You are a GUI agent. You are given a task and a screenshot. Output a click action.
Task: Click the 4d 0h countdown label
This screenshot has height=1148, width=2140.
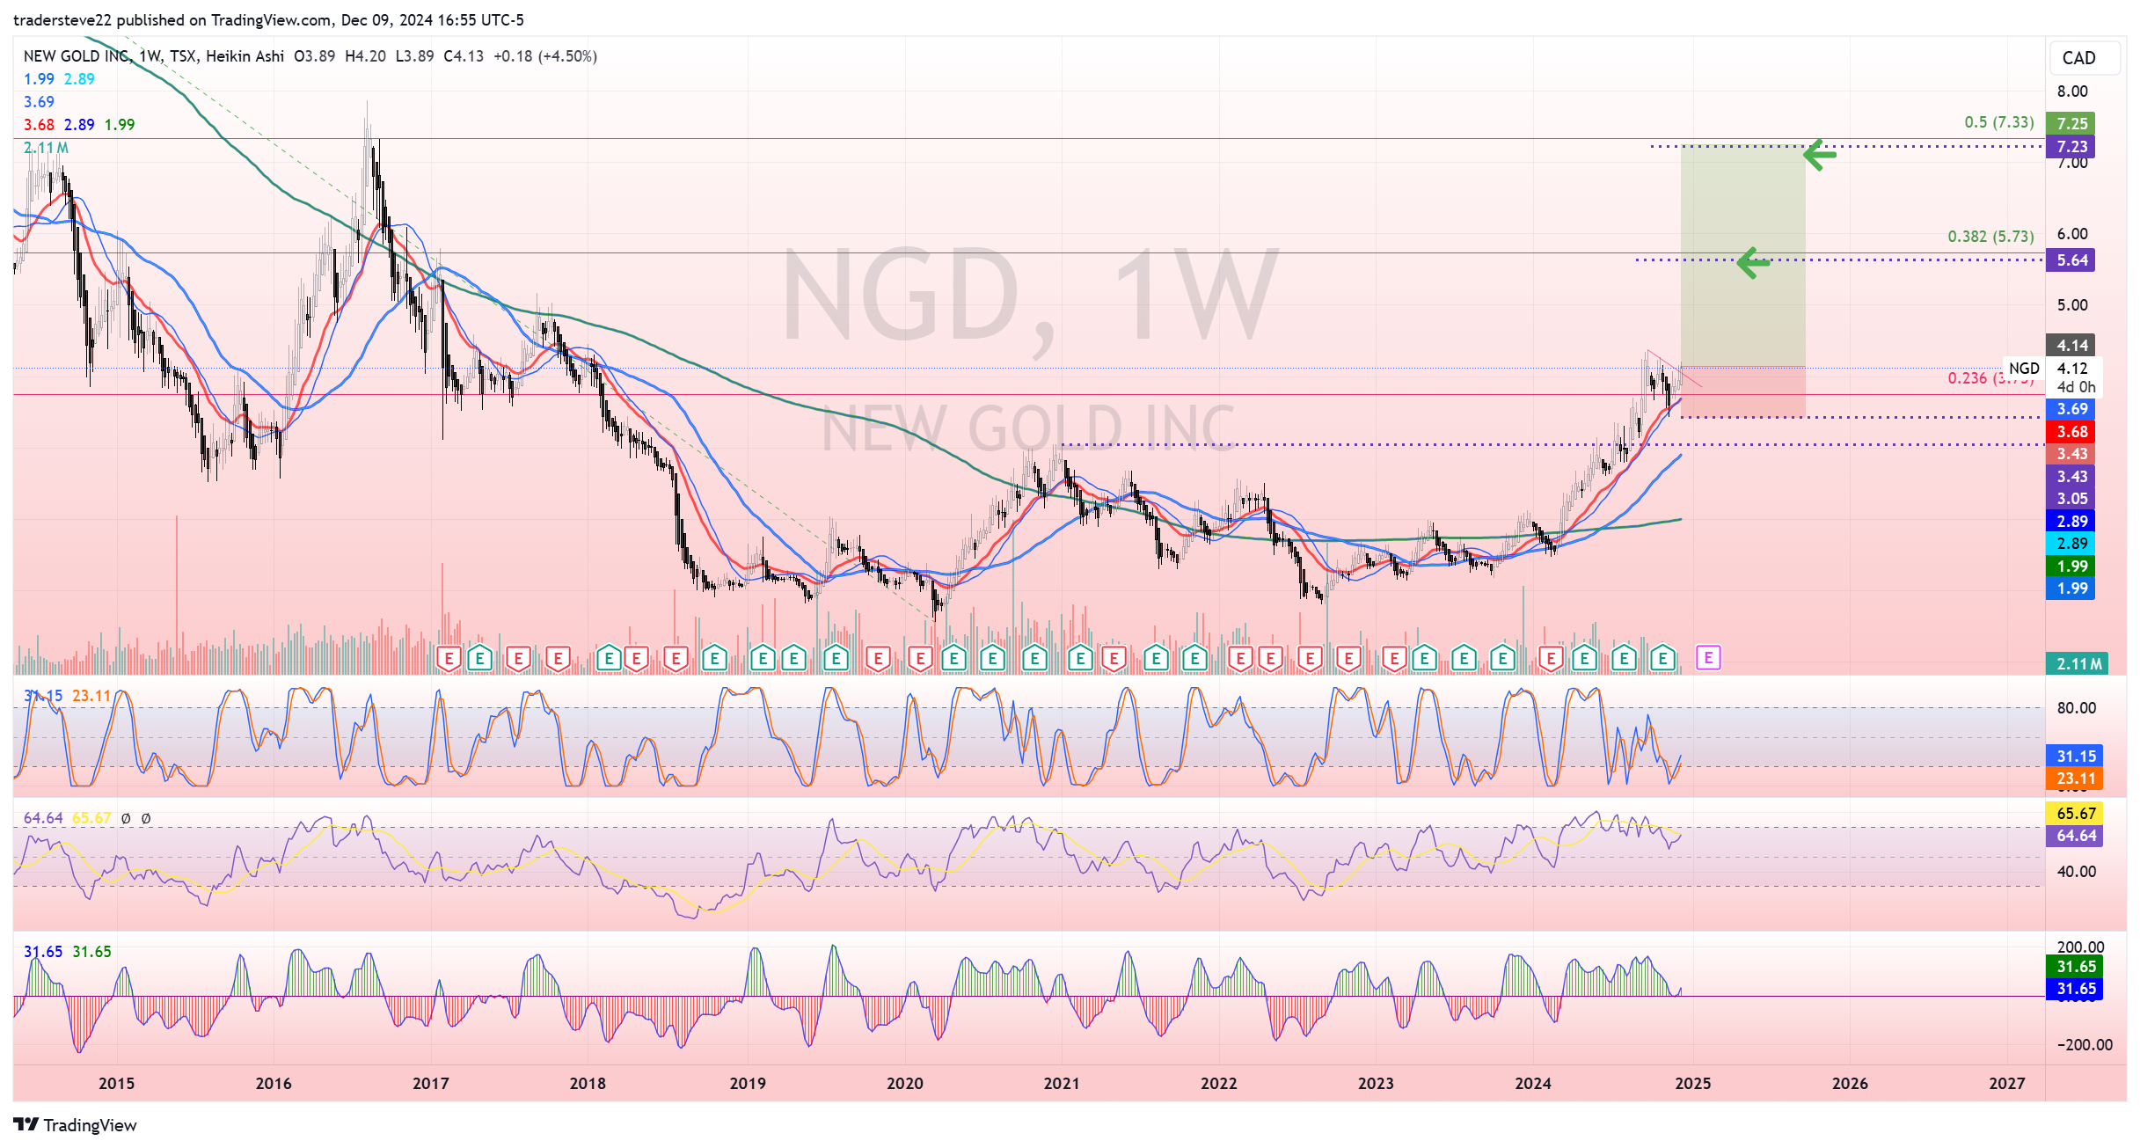(x=2076, y=387)
